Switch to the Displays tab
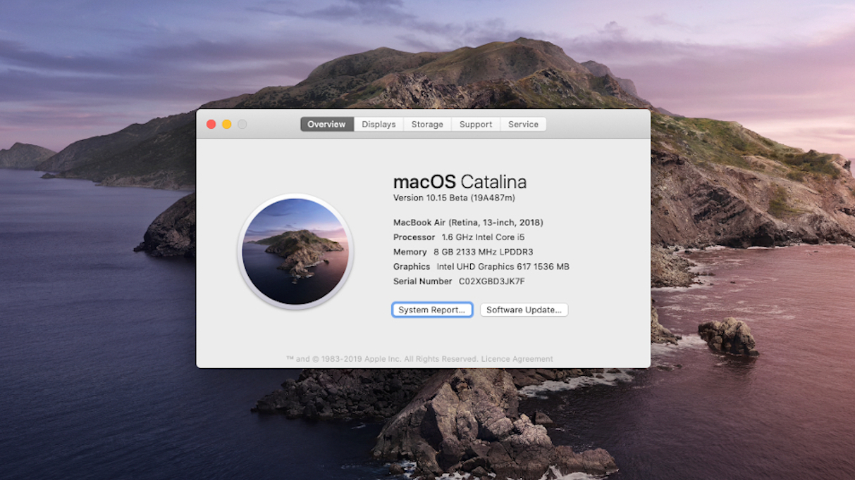 click(x=379, y=125)
